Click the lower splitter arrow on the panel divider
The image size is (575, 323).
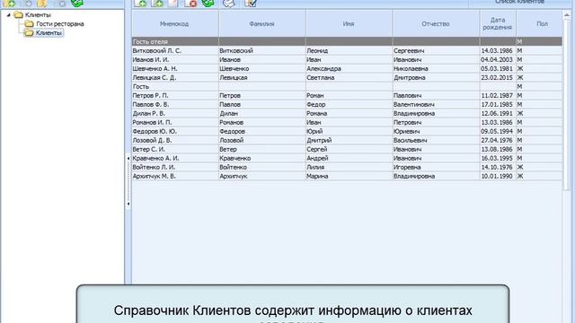point(128,204)
